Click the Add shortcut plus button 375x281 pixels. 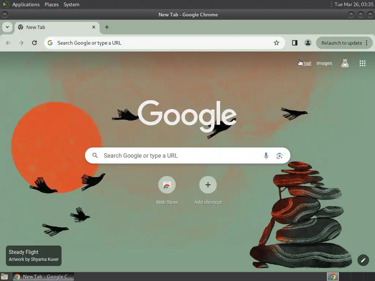208,185
